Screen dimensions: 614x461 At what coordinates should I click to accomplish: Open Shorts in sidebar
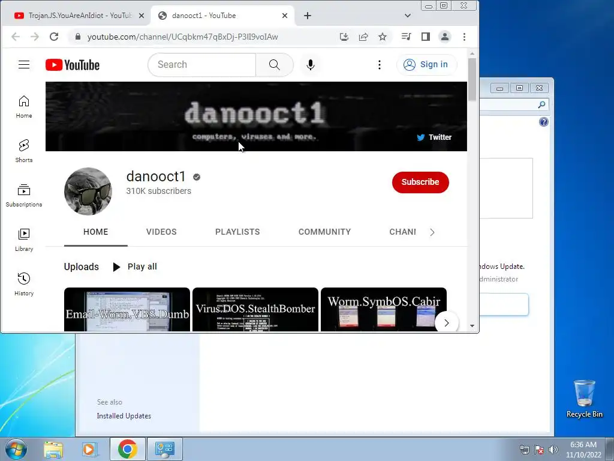[24, 151]
